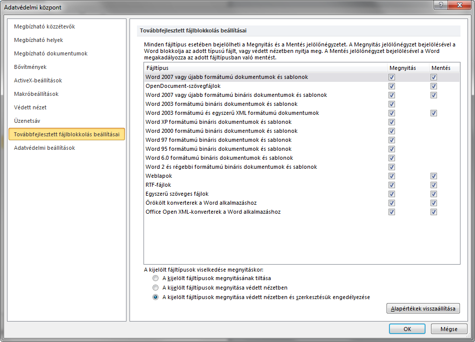
Task: Toggle Megnyitás for Word 6.0 bináris dokumentumok
Action: click(x=391, y=158)
